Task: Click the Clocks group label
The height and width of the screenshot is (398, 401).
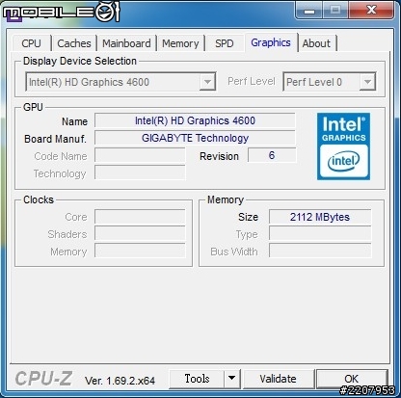Action: point(39,199)
